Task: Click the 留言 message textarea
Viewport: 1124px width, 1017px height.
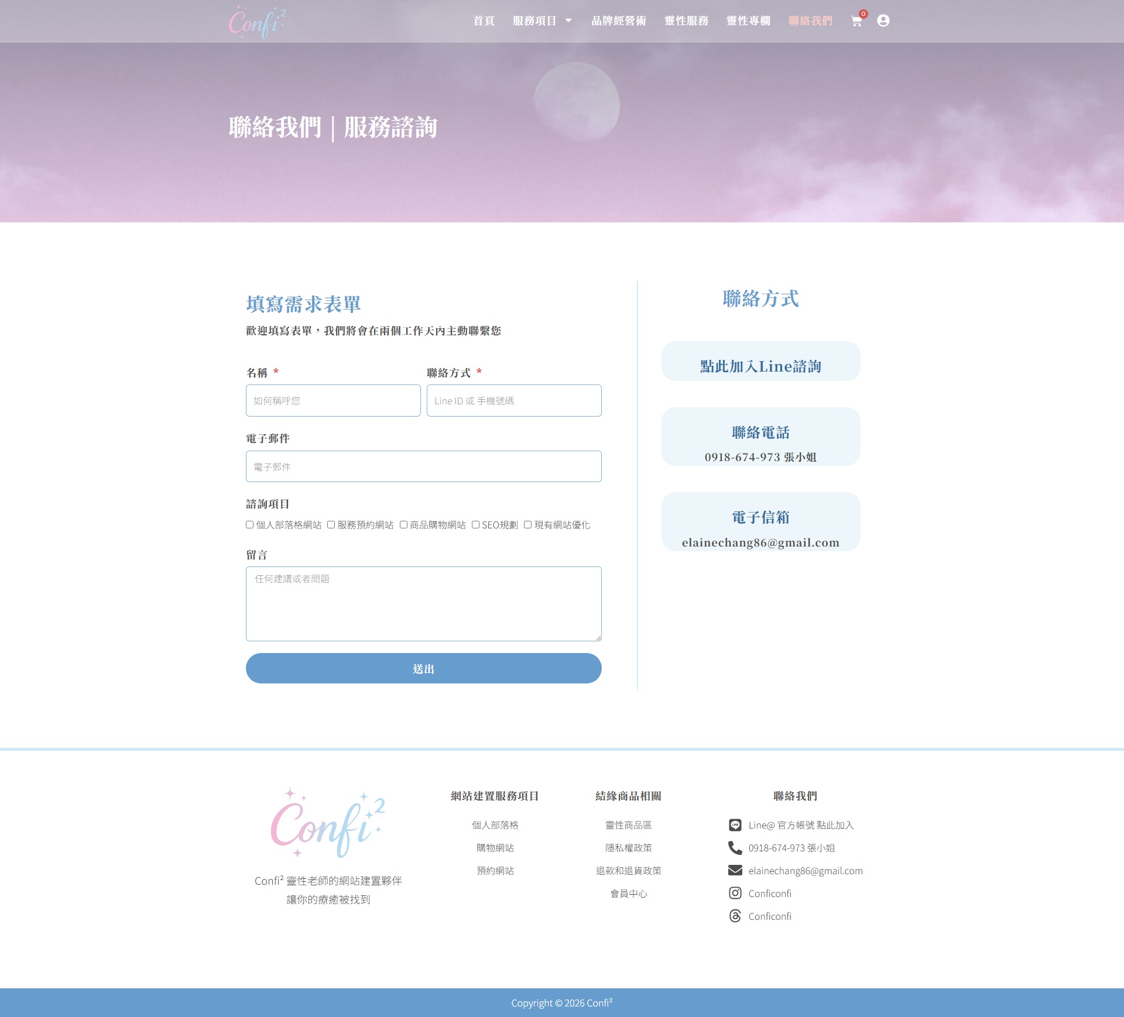Action: tap(423, 603)
